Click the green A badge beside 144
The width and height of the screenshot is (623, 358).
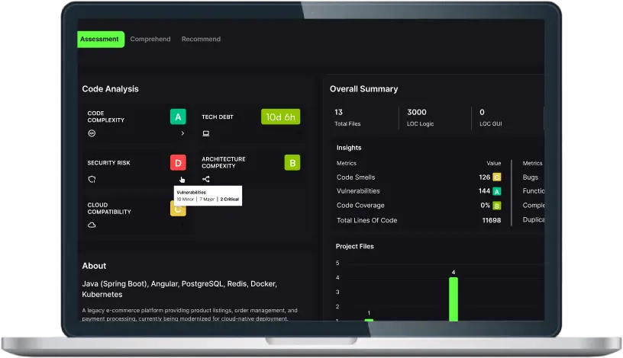pos(497,191)
